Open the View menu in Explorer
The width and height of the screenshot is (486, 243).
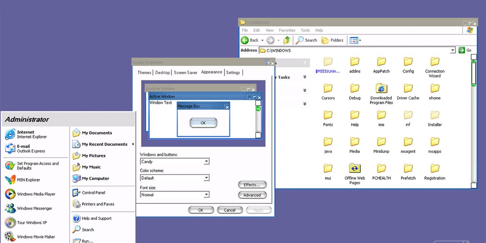269,30
